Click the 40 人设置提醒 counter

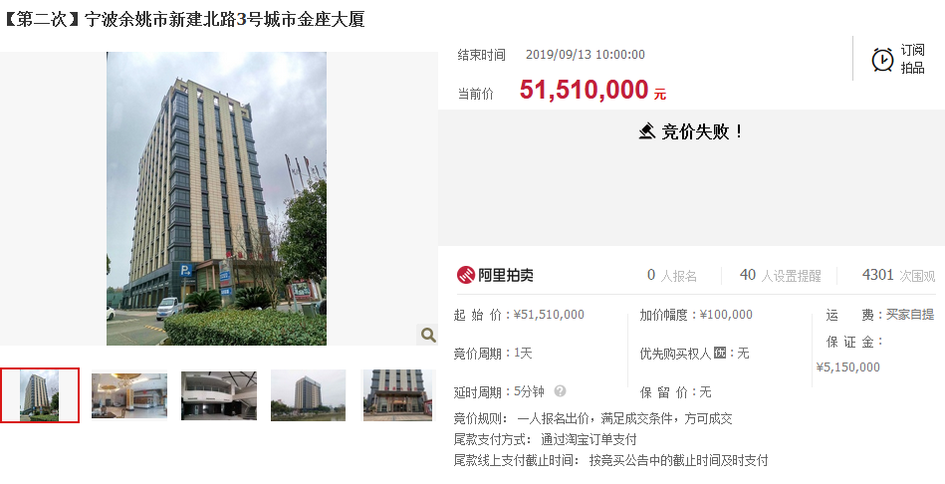(780, 276)
